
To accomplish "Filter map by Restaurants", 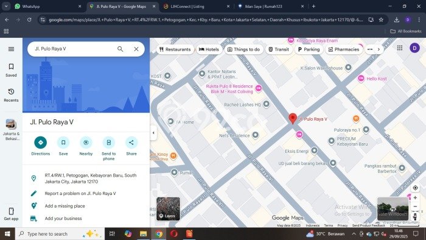I will click(175, 49).
